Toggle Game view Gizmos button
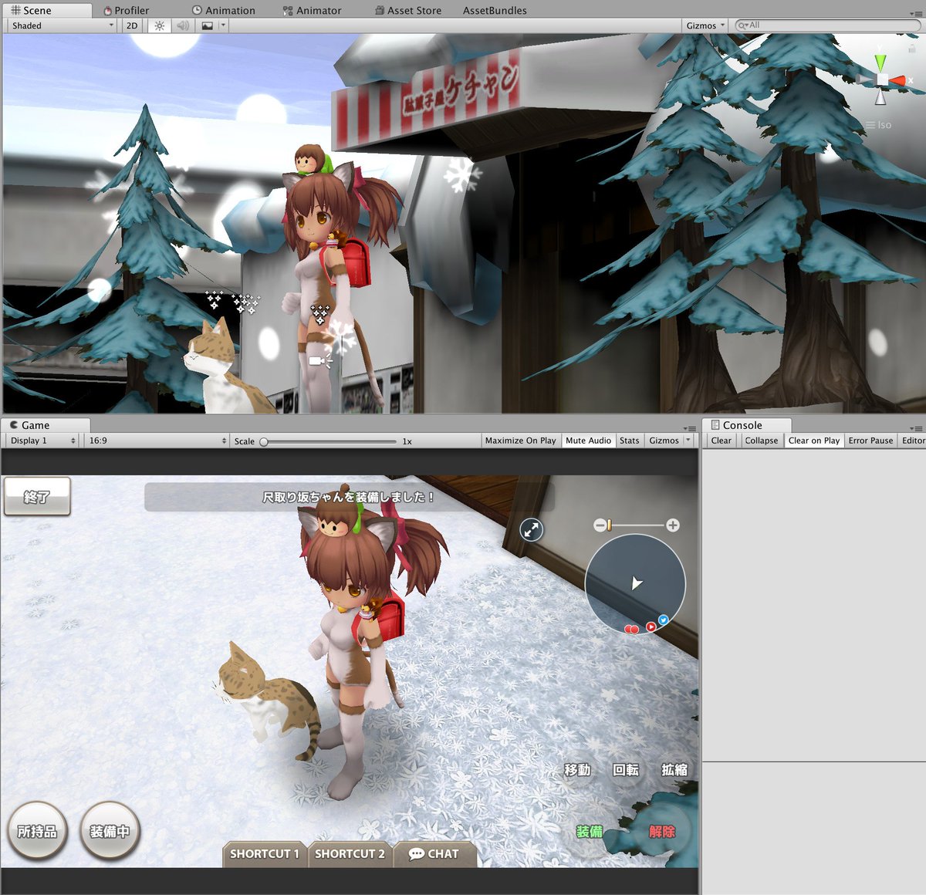926x895 pixels. pos(664,441)
